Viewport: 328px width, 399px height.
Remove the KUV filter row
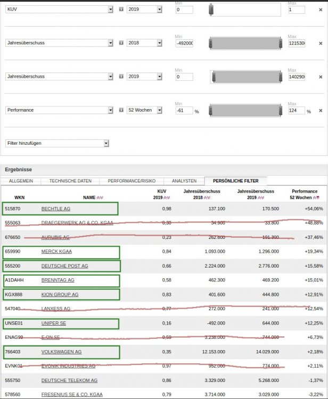click(x=321, y=10)
